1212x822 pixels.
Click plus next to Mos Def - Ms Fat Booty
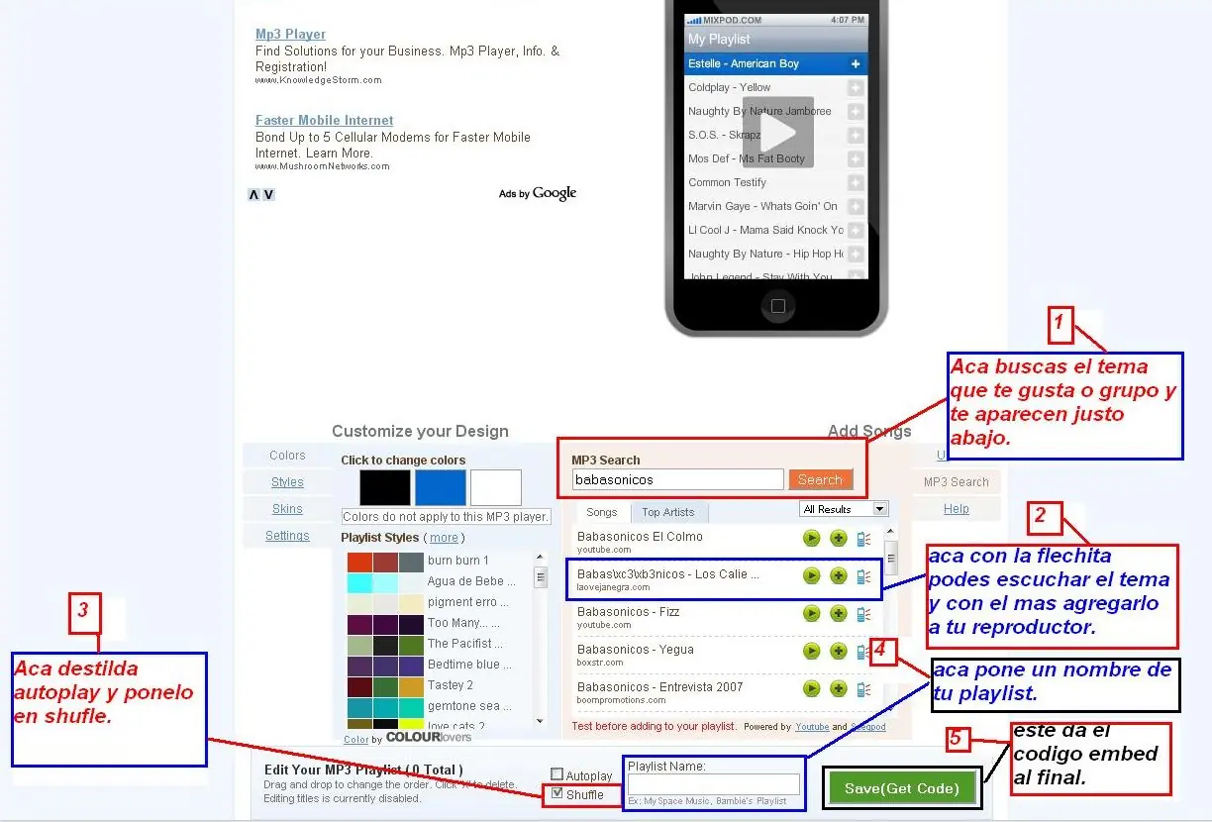point(856,159)
